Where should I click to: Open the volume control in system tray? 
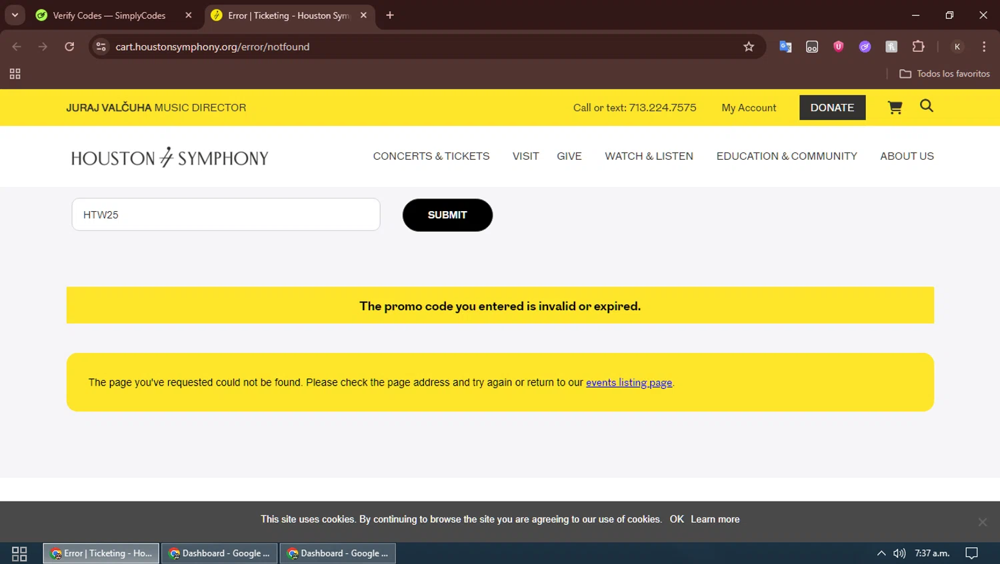tap(899, 553)
